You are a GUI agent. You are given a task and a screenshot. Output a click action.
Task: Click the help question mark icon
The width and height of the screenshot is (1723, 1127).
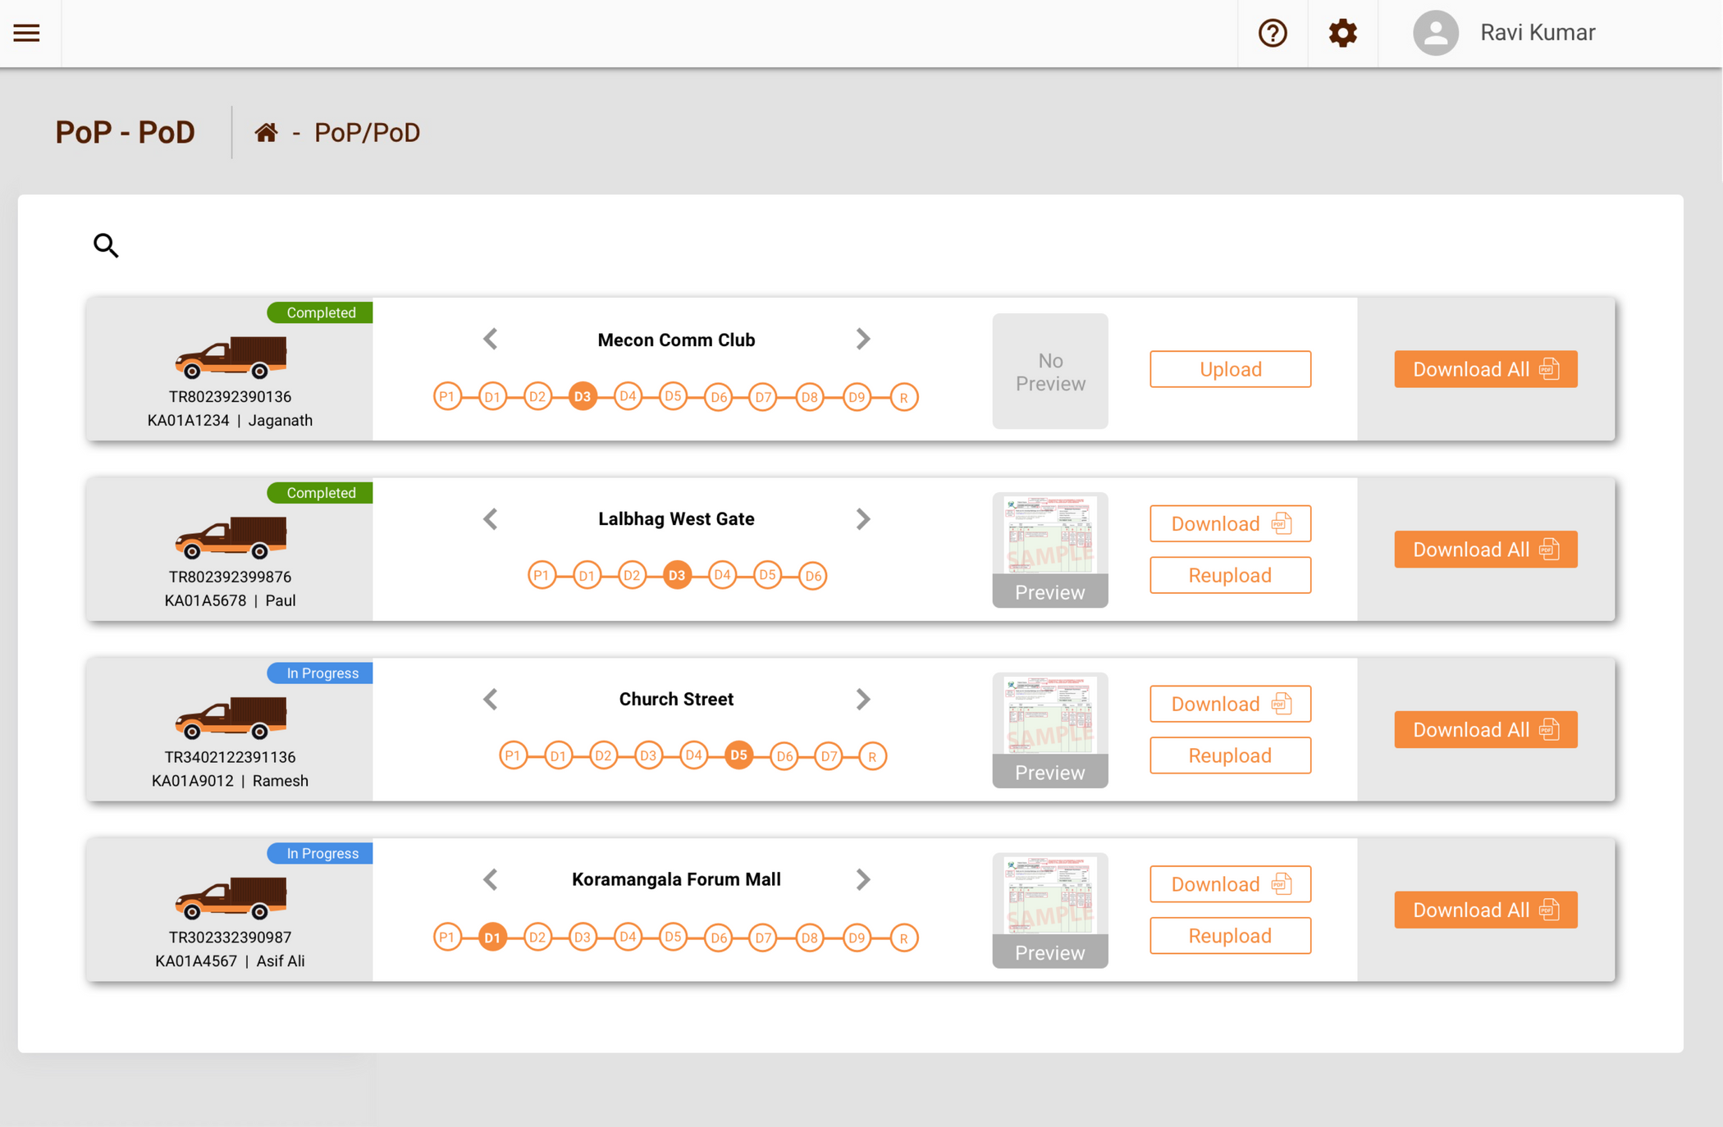1273,33
